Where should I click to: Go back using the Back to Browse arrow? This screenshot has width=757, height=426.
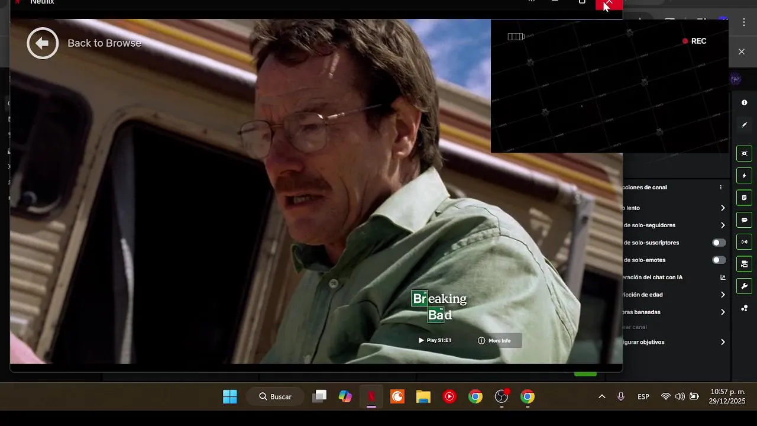43,43
